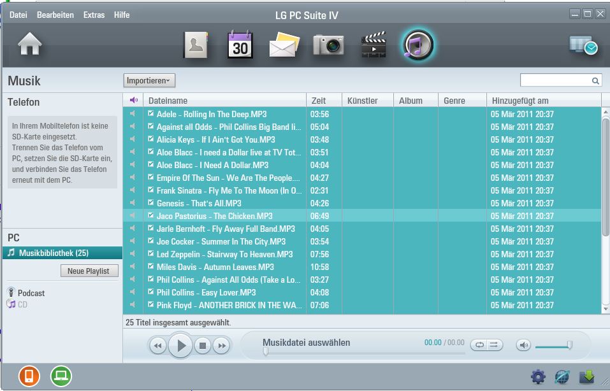Open the Photos camera icon
The width and height of the screenshot is (610, 391).
[x=328, y=45]
